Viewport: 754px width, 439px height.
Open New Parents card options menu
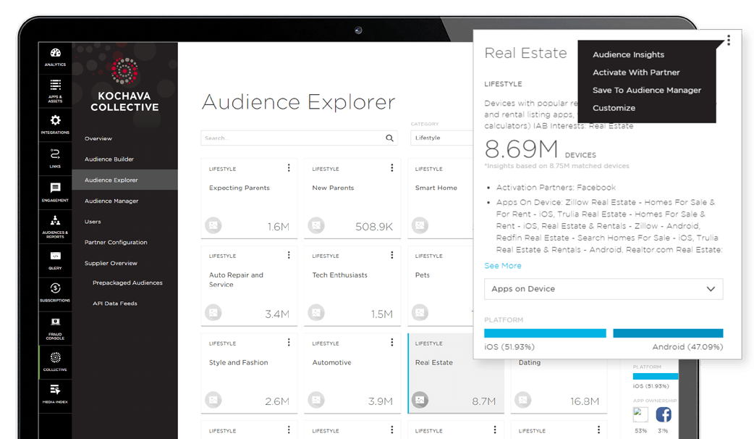[392, 167]
